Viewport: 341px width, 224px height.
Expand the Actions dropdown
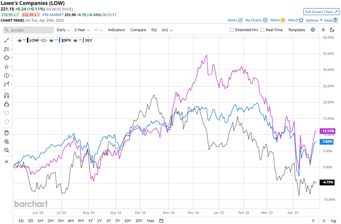tap(314, 20)
